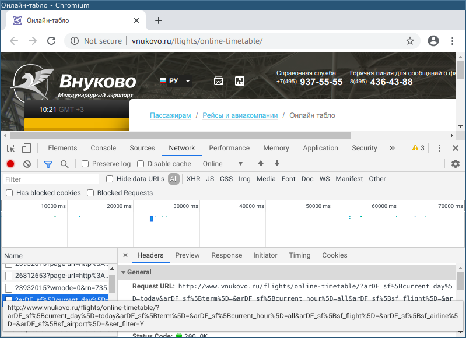This screenshot has height=338, width=466.
Task: Open the Application tab
Action: pyautogui.click(x=320, y=148)
